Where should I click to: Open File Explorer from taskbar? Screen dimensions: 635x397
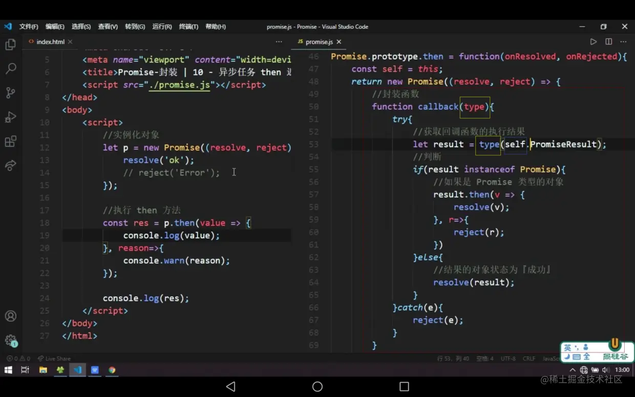43,370
